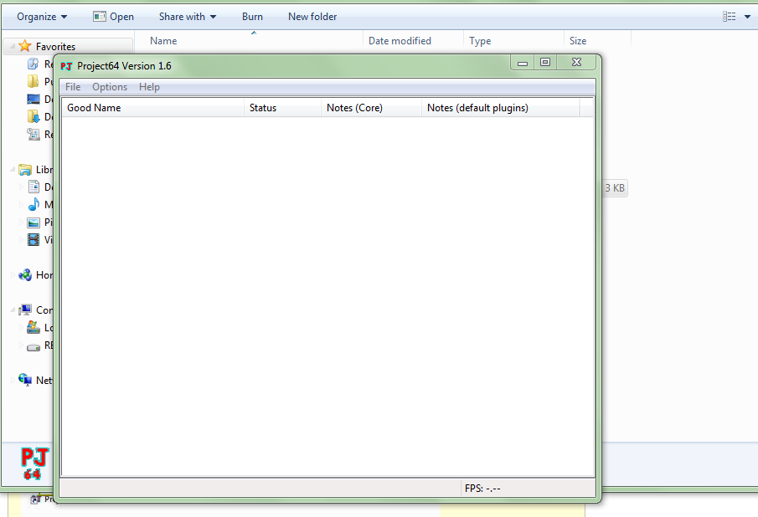Click the Open button in Explorer toolbar
Viewport: 758px width, 517px height.
113,17
